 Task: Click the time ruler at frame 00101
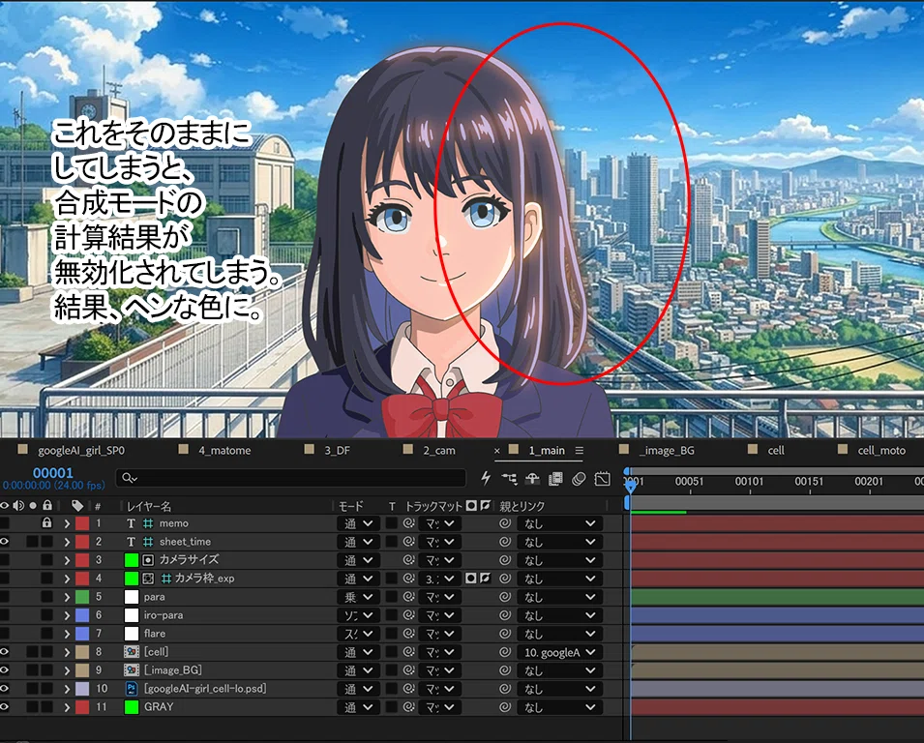click(x=749, y=482)
